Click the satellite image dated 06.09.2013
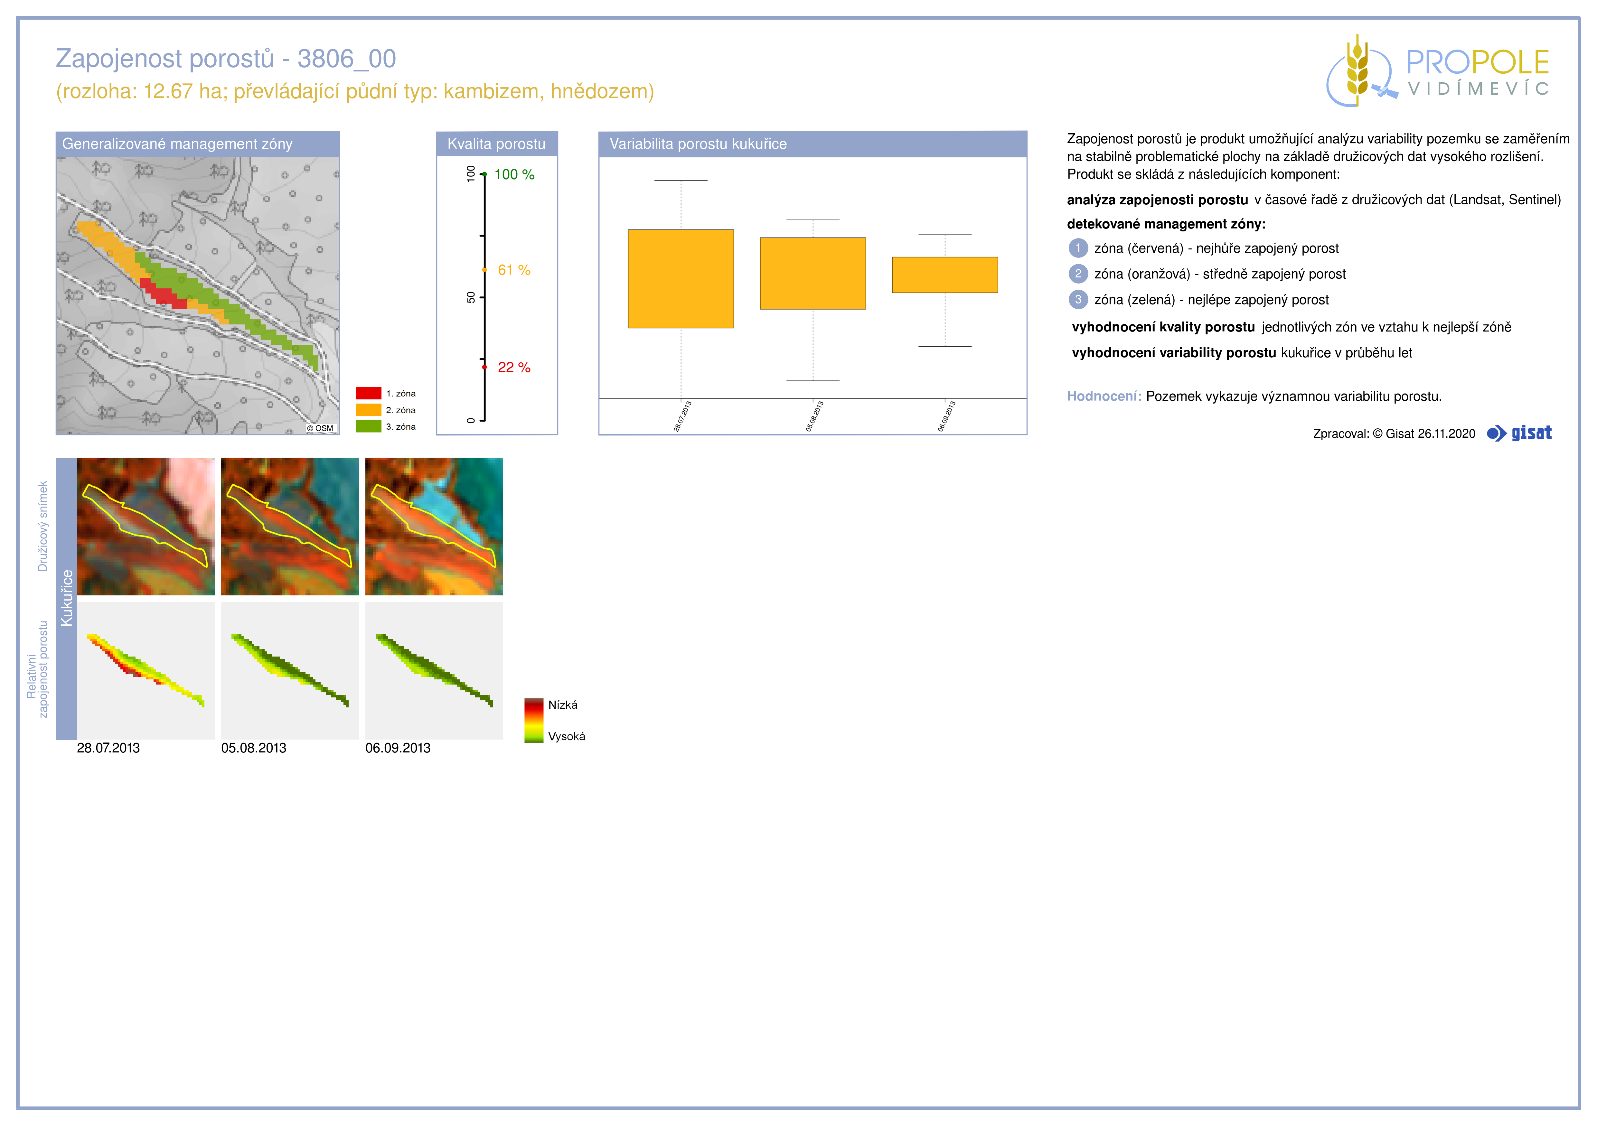This screenshot has height=1129, width=1597. click(434, 526)
